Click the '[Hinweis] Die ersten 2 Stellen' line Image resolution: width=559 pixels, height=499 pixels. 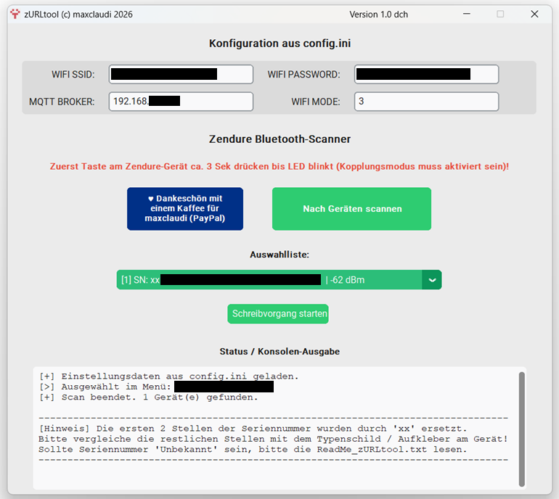(253, 429)
